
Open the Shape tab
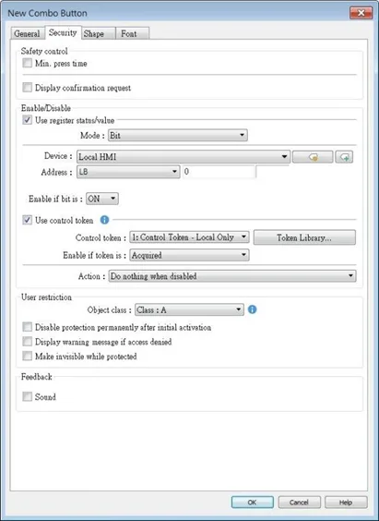pos(99,33)
